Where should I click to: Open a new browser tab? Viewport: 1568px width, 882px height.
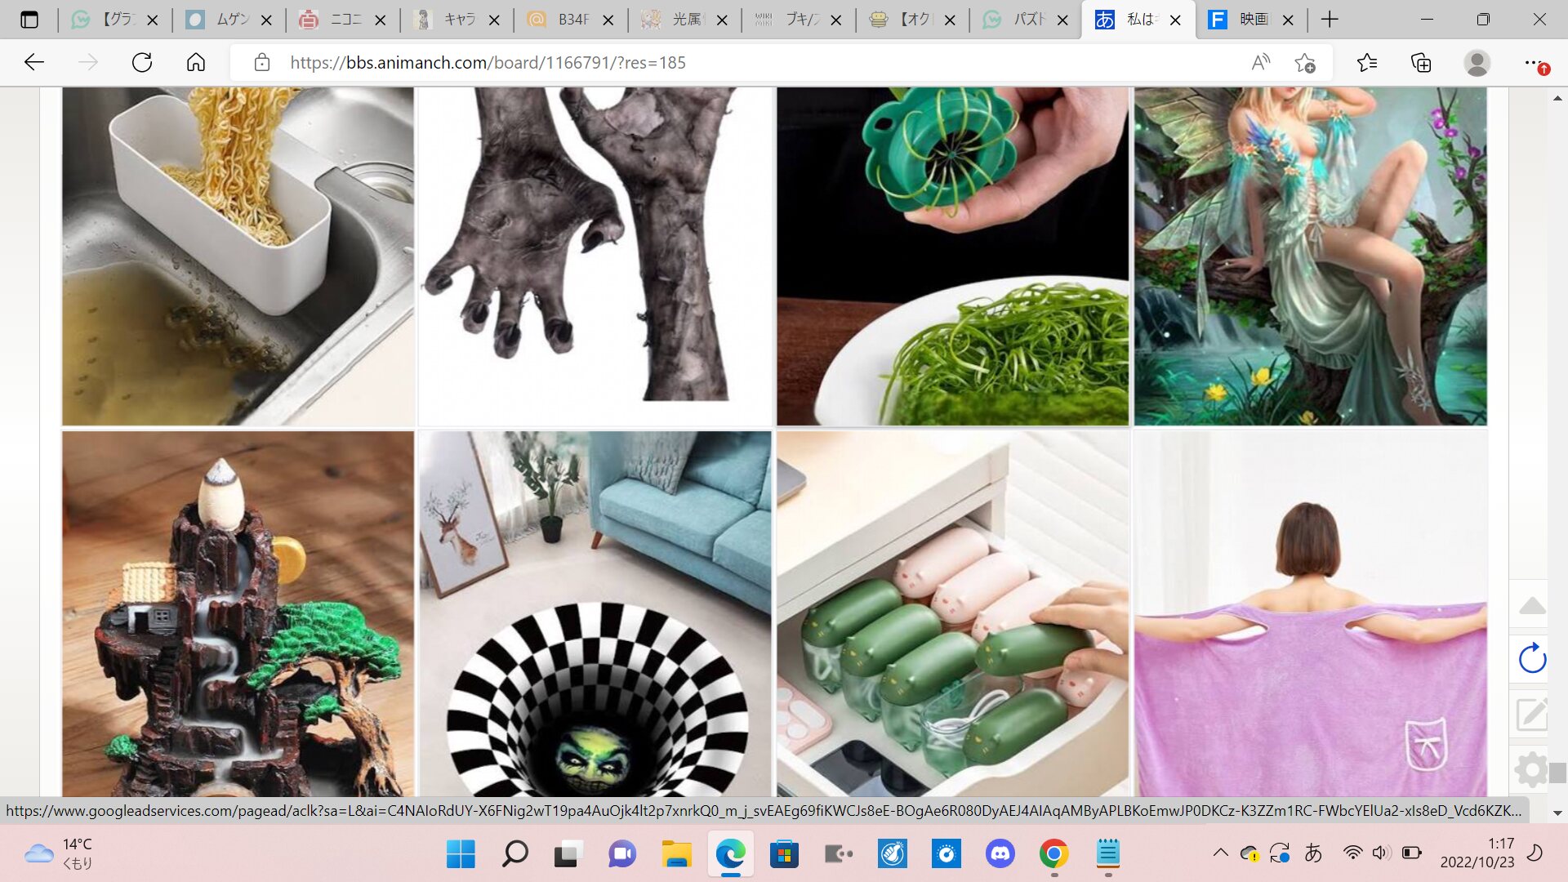1330,20
